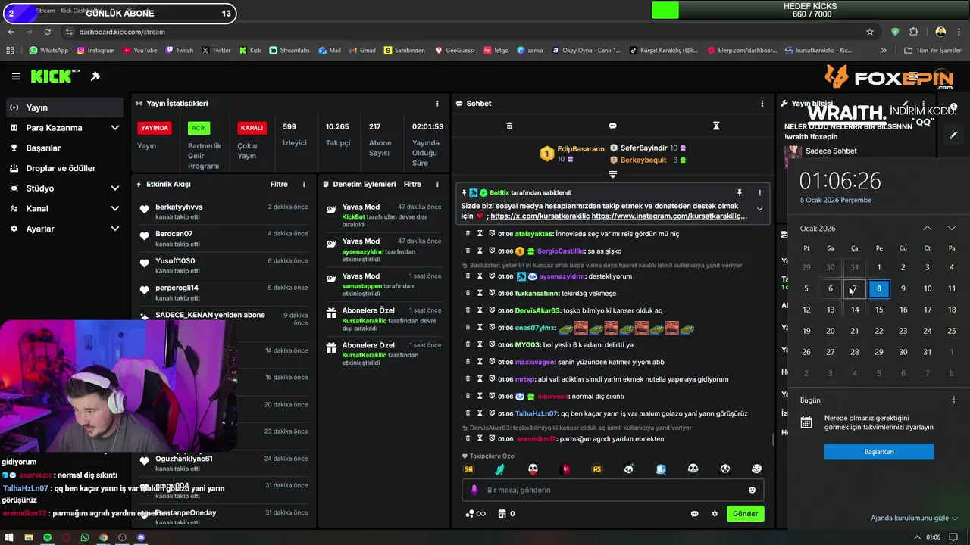Expand the pinned BotRix message chevron
Viewport: 970px width, 545px height.
760,209
